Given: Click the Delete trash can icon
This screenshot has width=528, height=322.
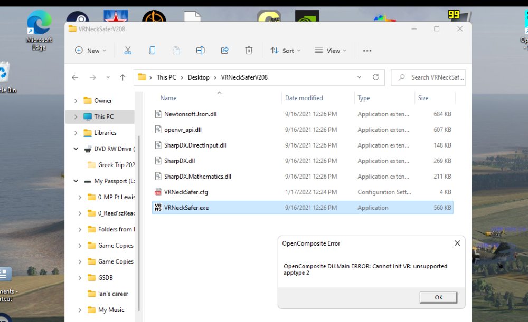Looking at the screenshot, I should click(249, 51).
